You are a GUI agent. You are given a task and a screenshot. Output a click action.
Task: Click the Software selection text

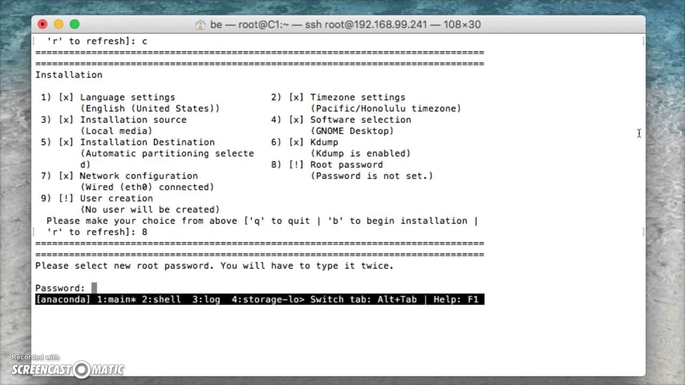point(361,120)
